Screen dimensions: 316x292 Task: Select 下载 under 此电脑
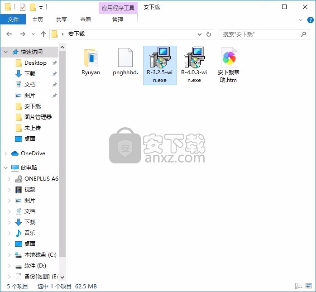point(31,222)
